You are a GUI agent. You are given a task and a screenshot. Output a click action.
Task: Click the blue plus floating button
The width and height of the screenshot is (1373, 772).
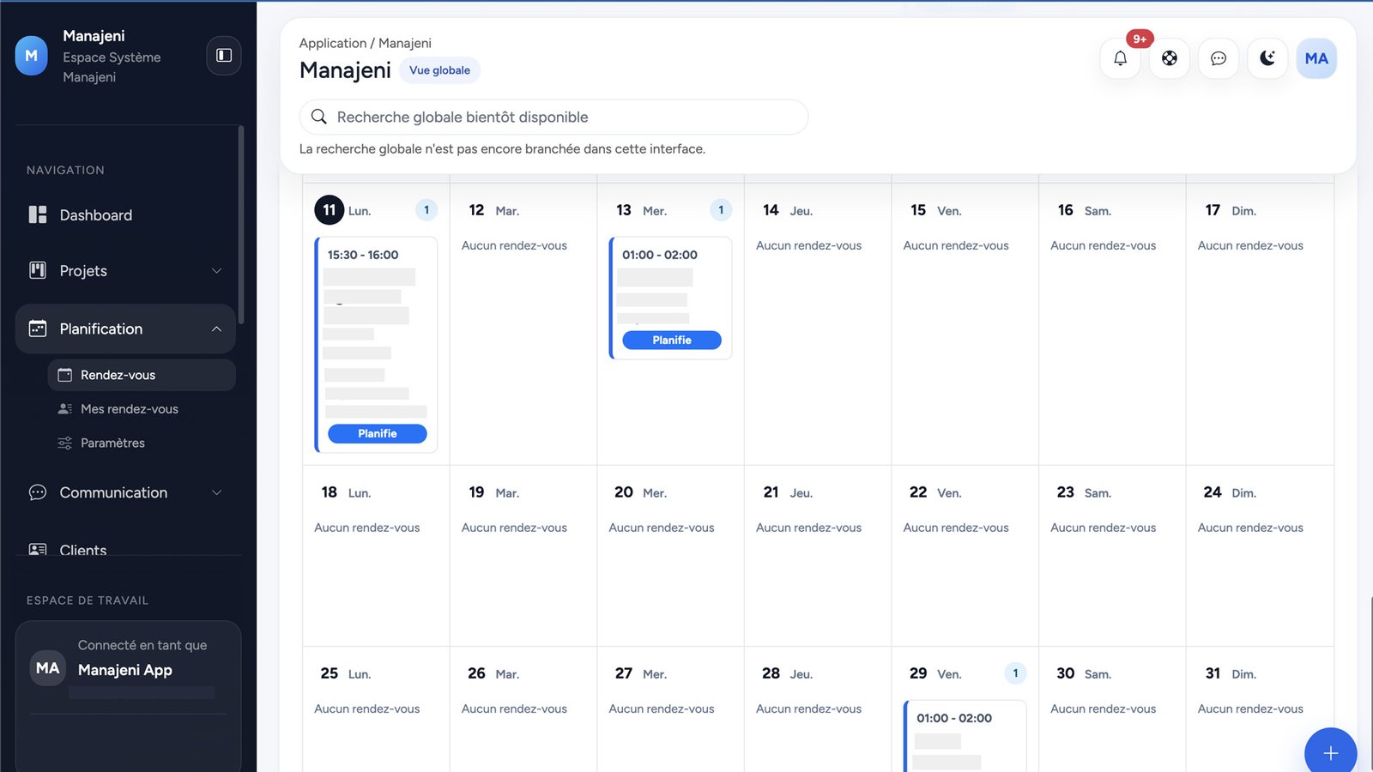(x=1330, y=752)
